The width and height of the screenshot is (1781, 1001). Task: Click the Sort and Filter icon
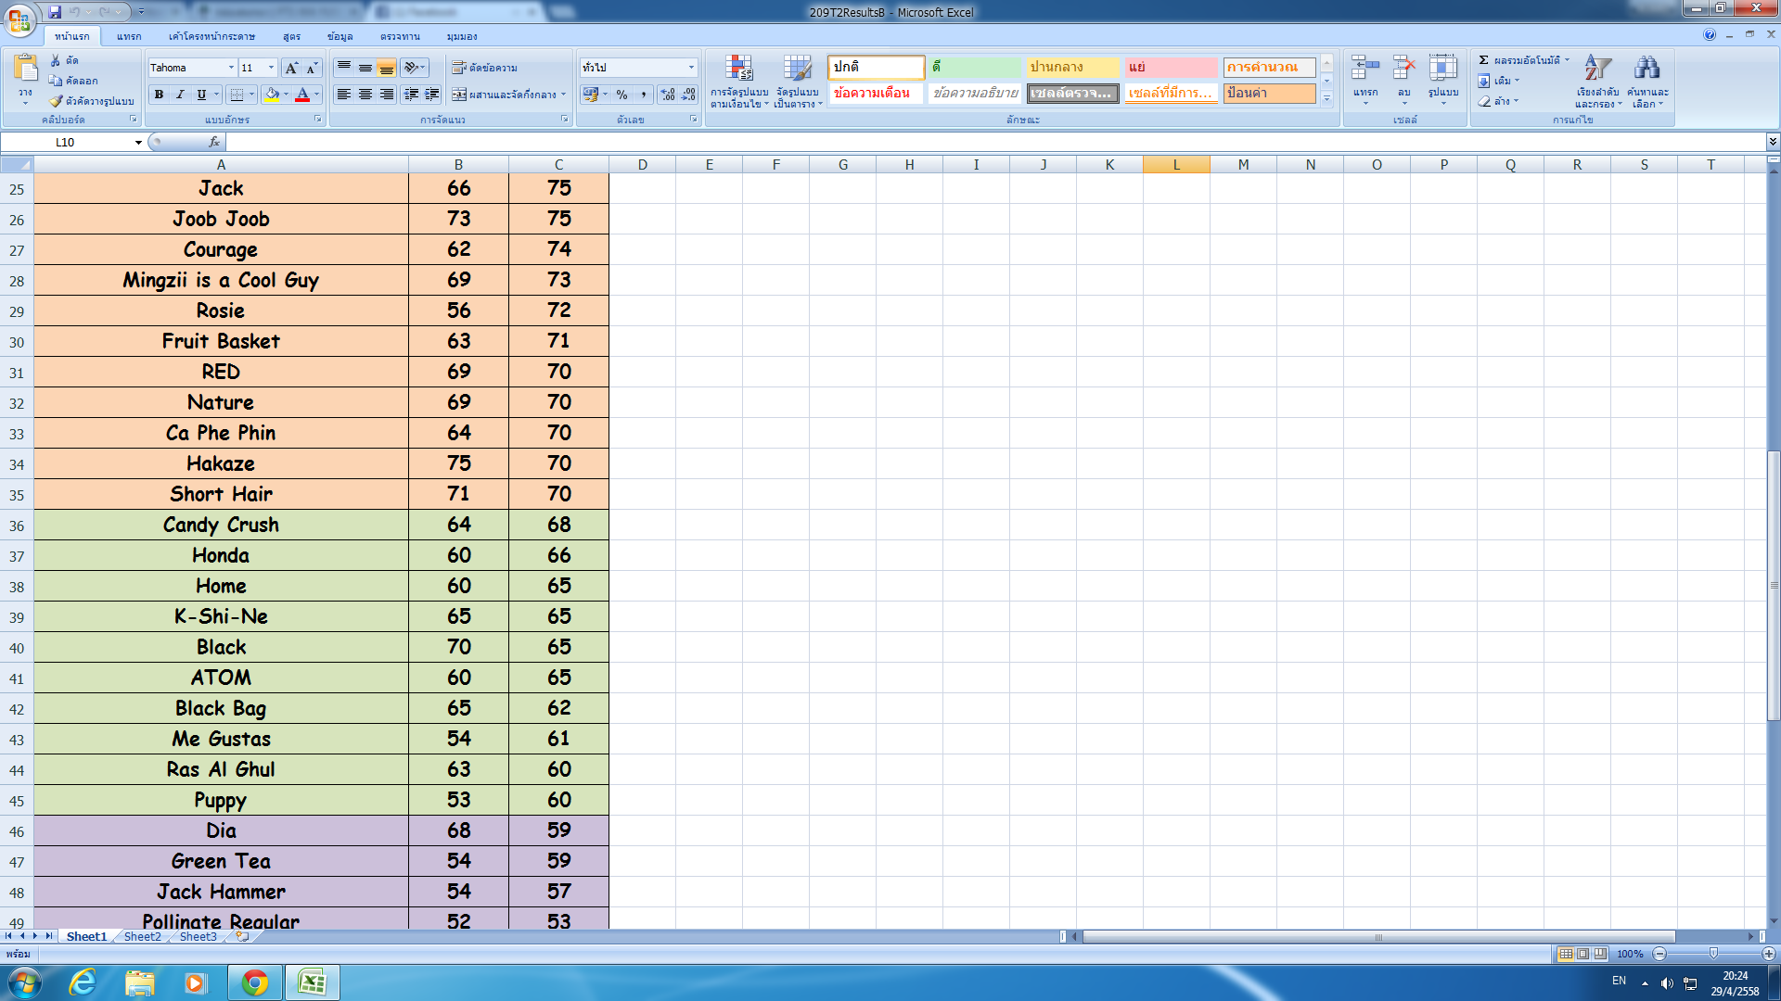(x=1596, y=68)
